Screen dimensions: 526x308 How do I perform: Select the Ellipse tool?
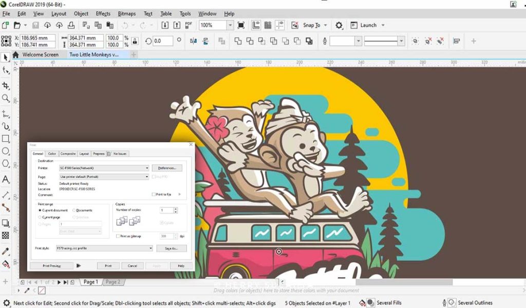(5, 151)
